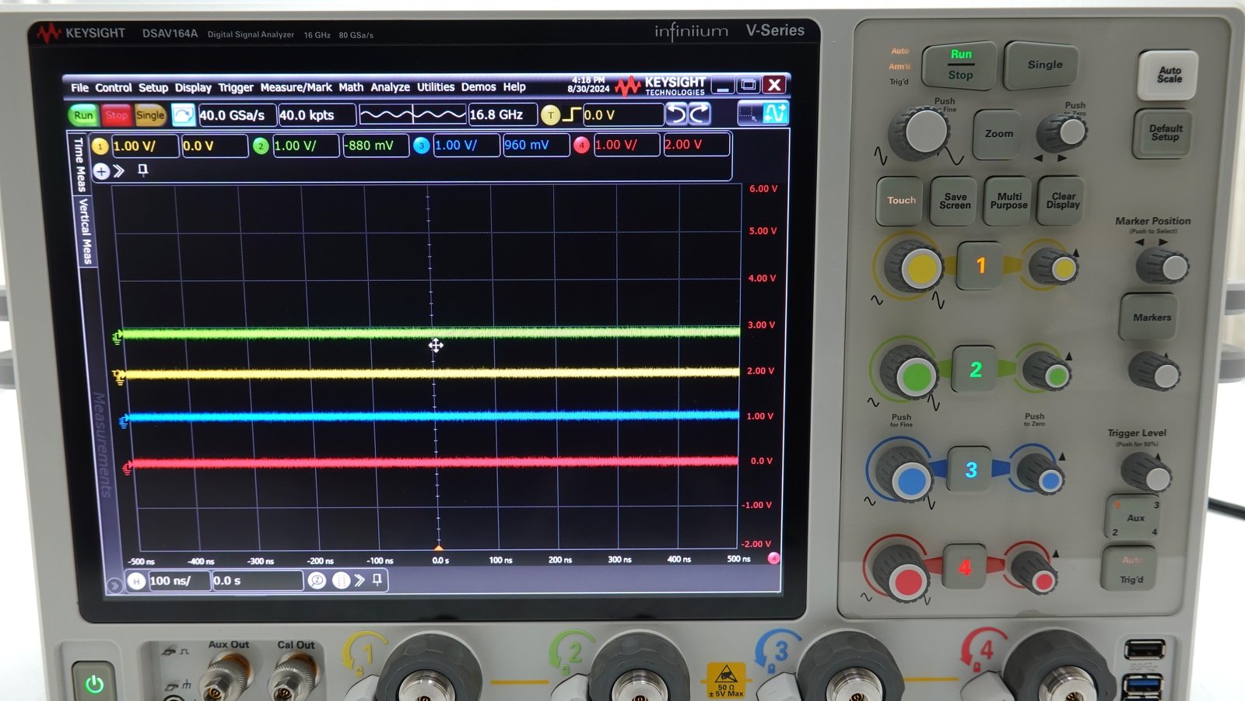The width and height of the screenshot is (1245, 701).
Task: Click the upper Marker Position knob
Action: coord(1162,266)
